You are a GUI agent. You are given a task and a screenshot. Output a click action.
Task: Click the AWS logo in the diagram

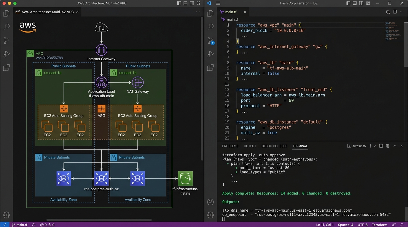[x=28, y=27]
